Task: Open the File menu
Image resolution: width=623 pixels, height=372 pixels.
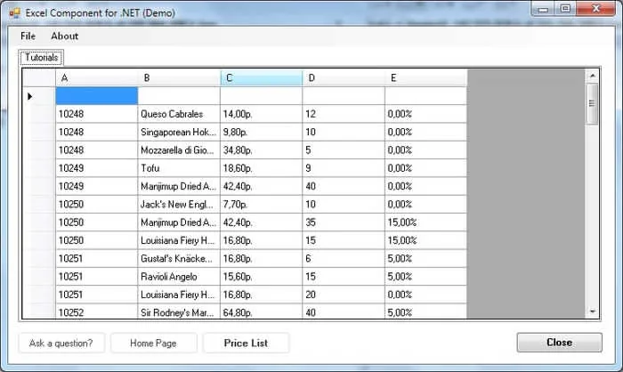Action: pos(28,36)
